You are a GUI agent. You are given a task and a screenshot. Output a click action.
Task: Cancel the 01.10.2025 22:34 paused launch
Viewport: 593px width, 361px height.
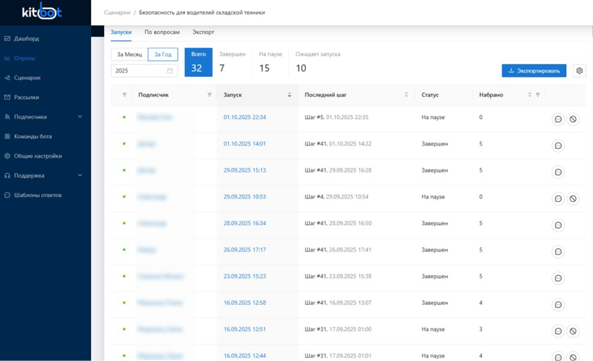[573, 119]
